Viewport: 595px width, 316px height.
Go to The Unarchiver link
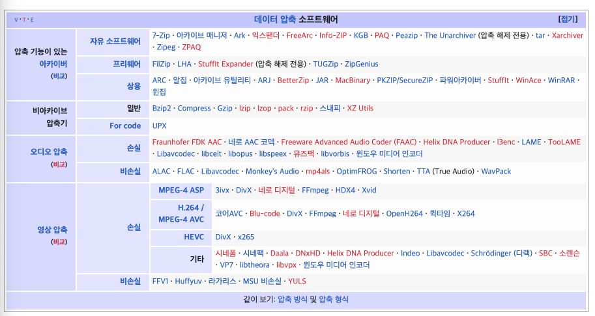450,35
